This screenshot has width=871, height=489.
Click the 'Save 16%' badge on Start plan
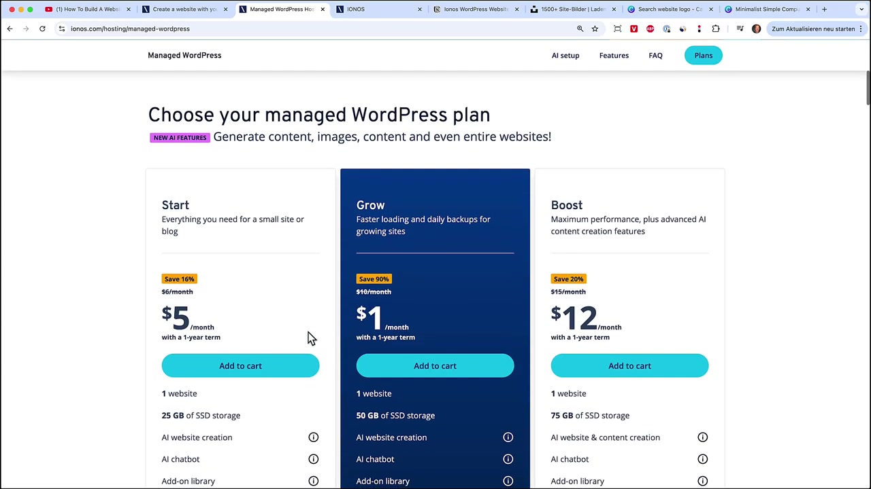click(x=179, y=278)
